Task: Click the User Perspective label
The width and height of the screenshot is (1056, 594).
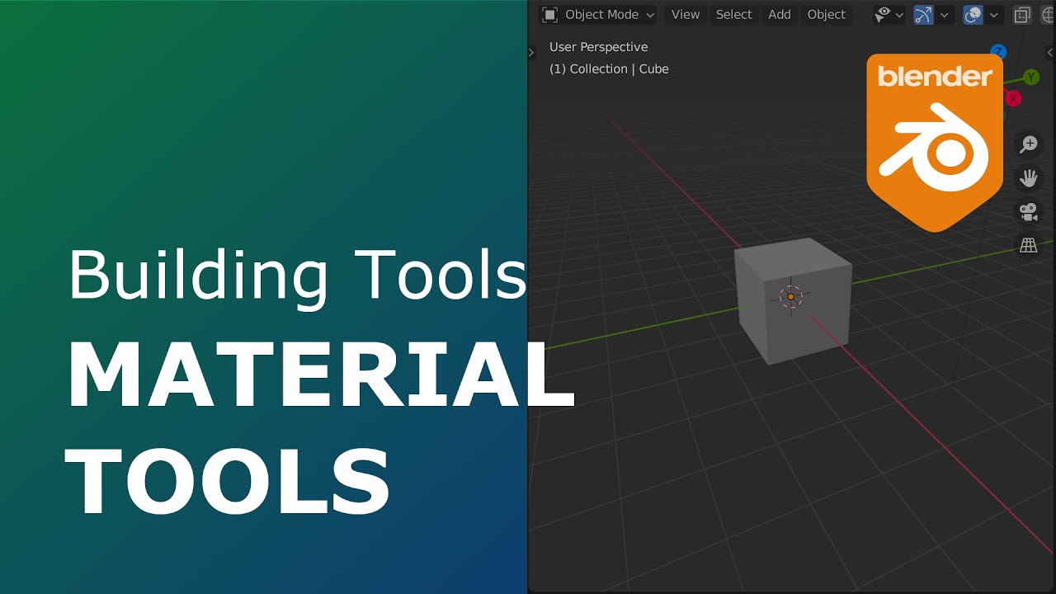Action: point(599,47)
